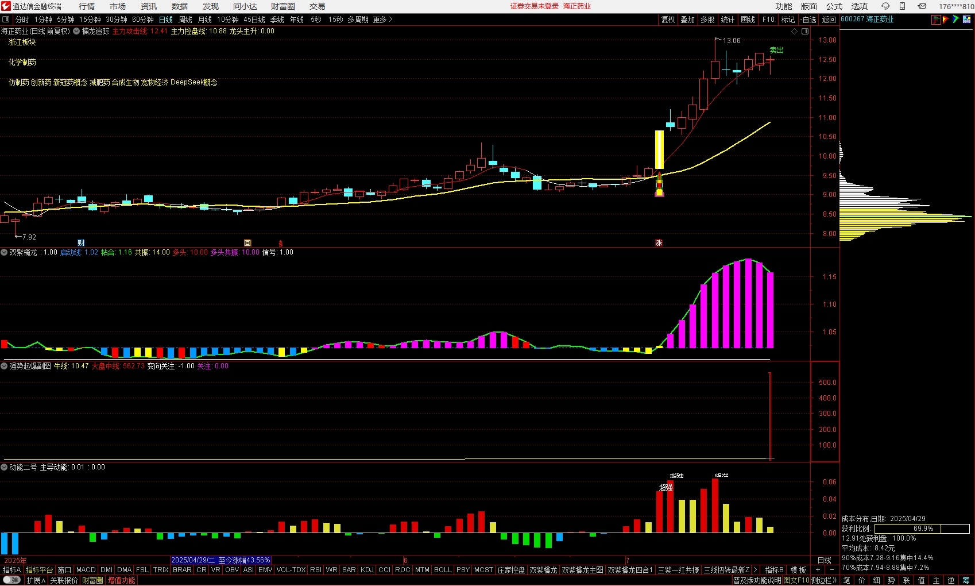Click the 涨 marker below the chart
This screenshot has height=586, width=975.
(659, 243)
